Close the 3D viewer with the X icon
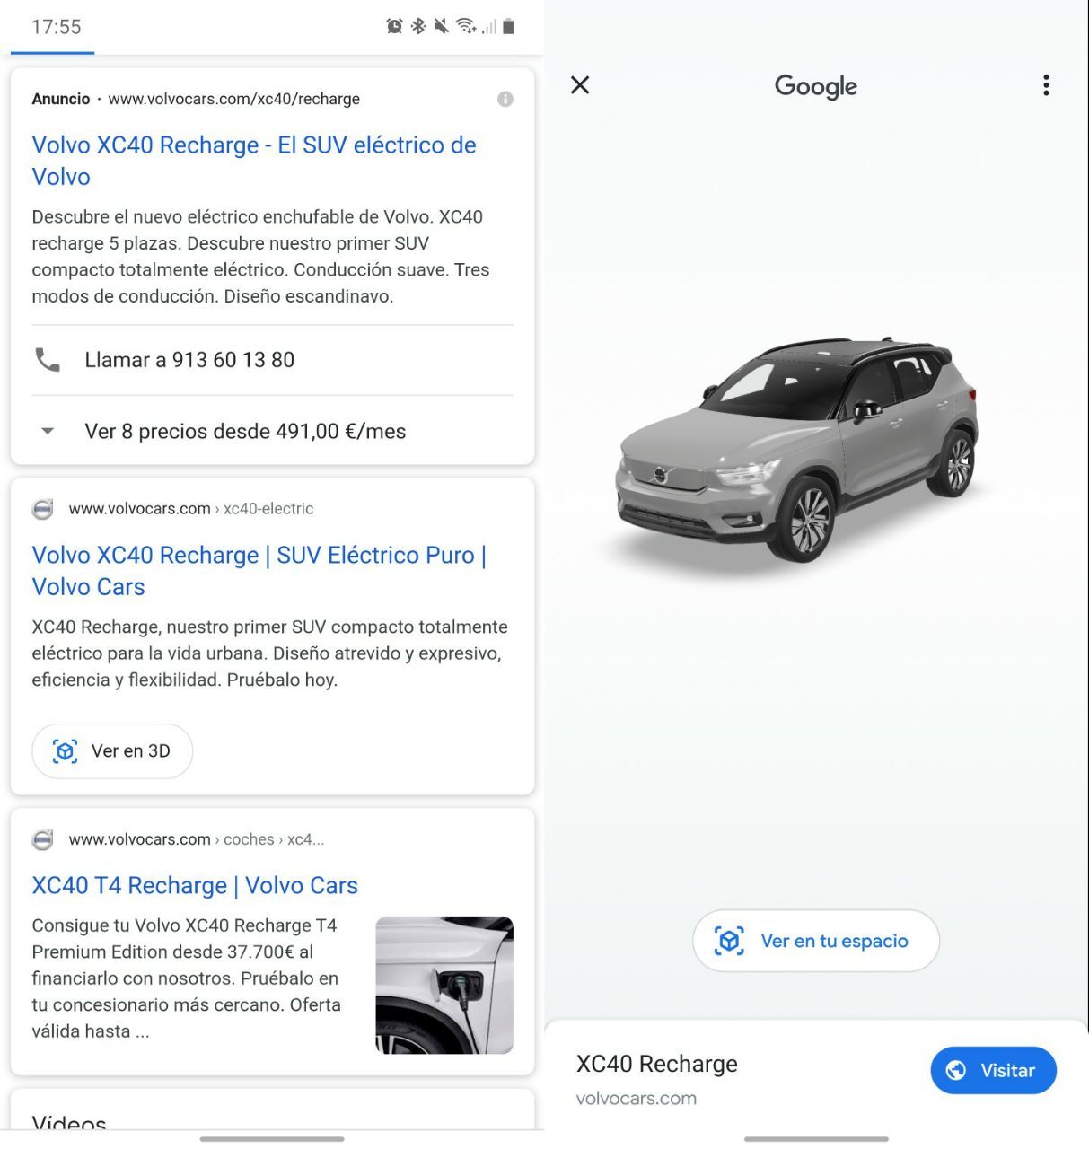Screen dimensions: 1089x1149 [580, 85]
